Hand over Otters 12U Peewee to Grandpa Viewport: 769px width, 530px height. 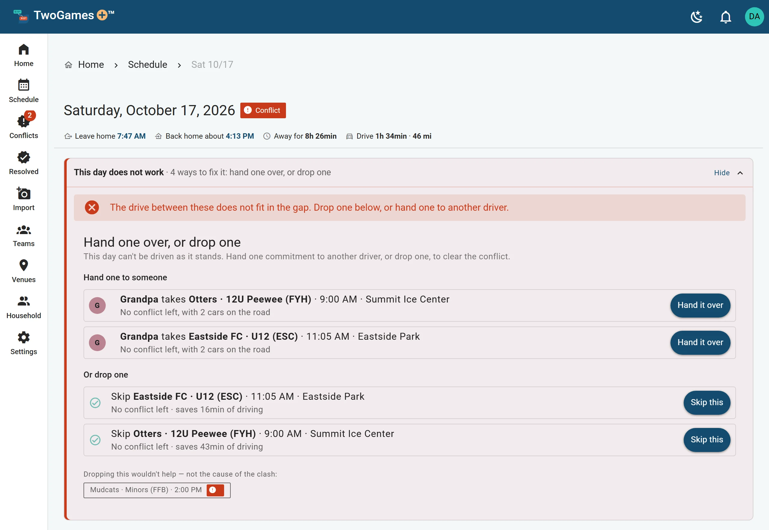700,305
